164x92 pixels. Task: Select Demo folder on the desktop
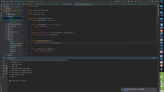pos(161,20)
